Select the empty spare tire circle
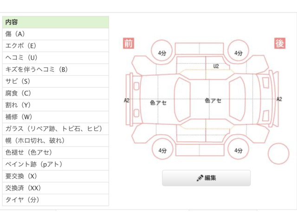Image resolution: width=297 pixels, height=223 pixels. 278,153
